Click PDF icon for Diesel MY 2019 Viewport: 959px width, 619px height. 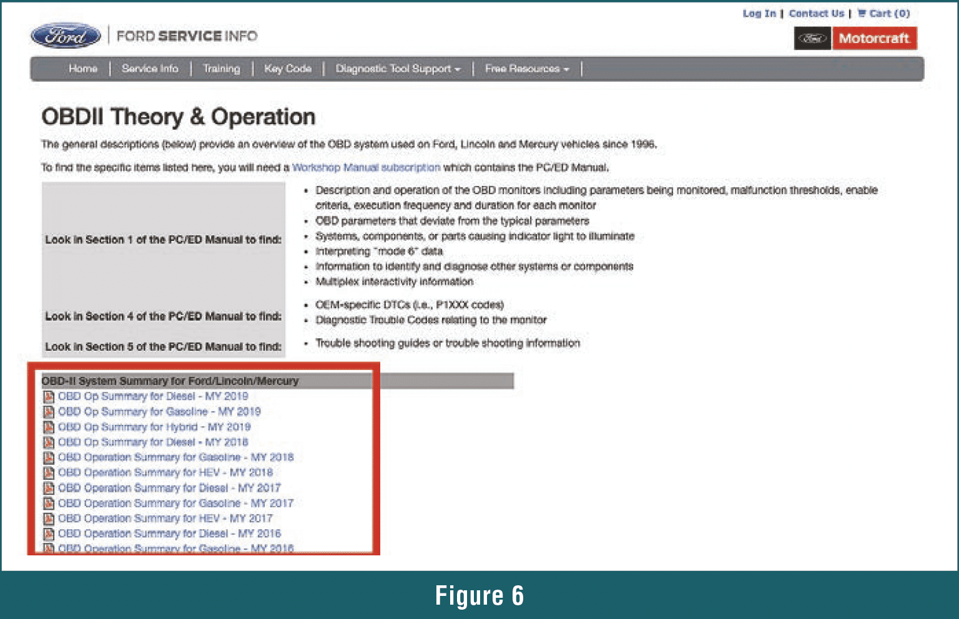point(49,397)
